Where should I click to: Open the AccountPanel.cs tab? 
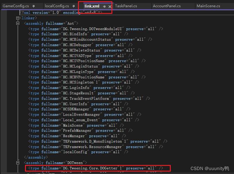(167, 6)
